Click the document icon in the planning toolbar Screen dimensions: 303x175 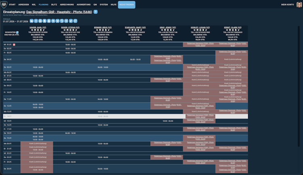point(44,21)
